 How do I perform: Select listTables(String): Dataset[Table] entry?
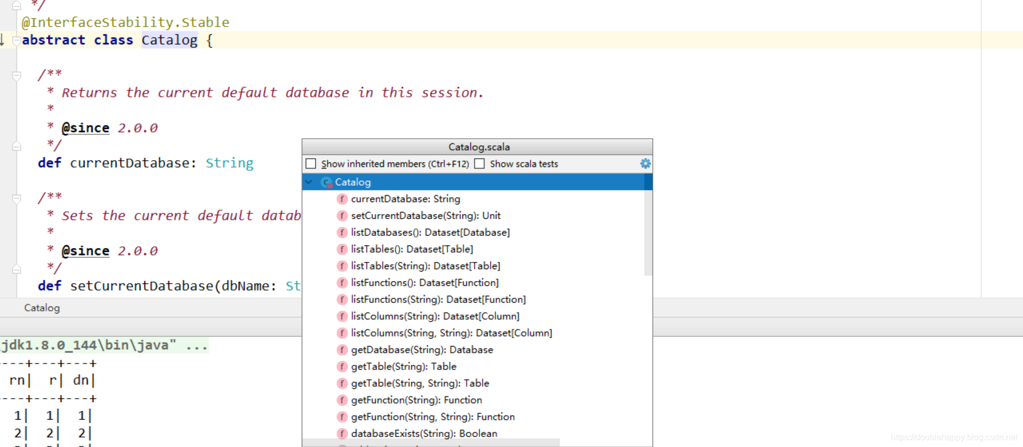pyautogui.click(x=426, y=266)
